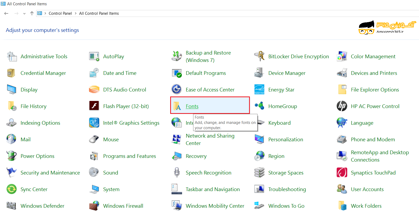This screenshot has height=223, width=419.
Task: Click Windows Firewall icon
Action: point(94,206)
